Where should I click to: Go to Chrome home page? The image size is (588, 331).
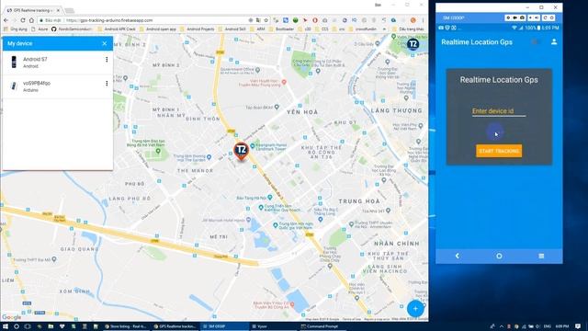tap(31, 20)
